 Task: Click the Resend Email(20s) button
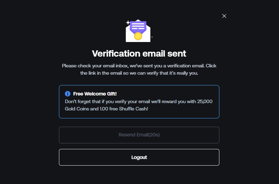coord(139,135)
